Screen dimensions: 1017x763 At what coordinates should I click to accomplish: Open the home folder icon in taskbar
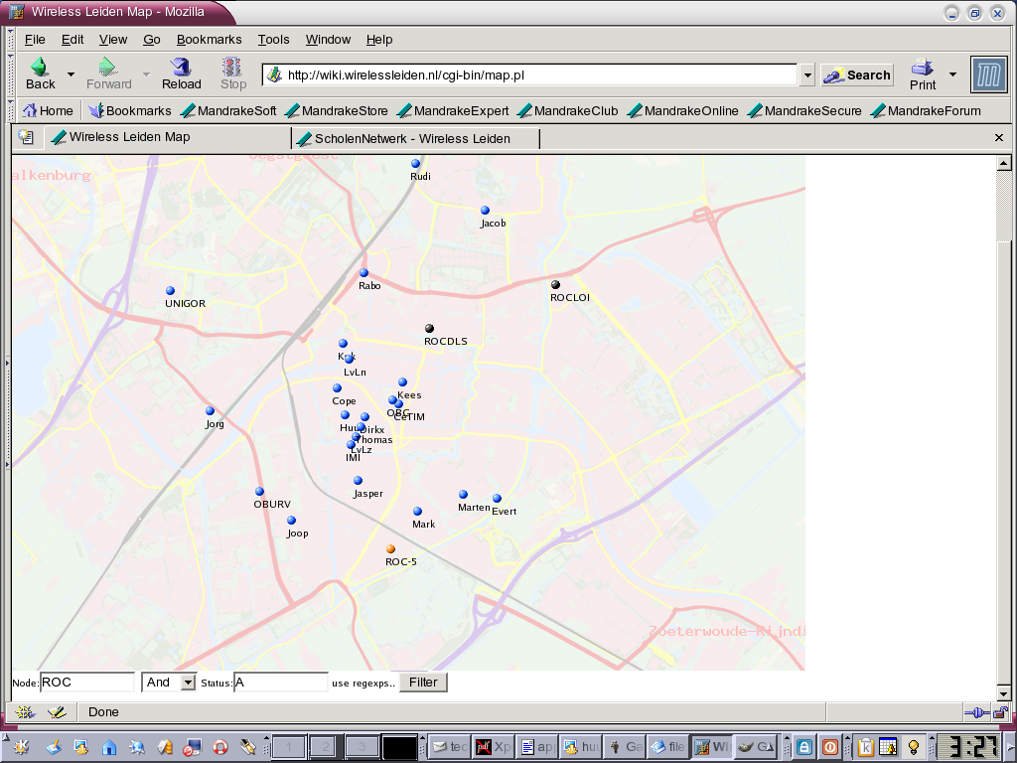(x=109, y=747)
